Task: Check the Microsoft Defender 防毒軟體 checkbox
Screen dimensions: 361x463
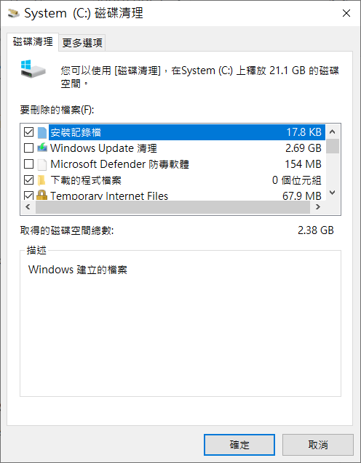Action: coord(28,164)
